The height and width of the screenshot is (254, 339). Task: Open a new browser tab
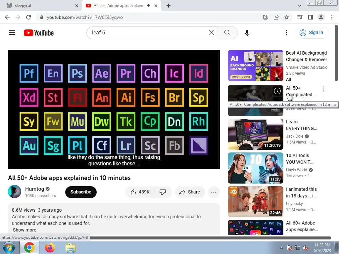(169, 6)
